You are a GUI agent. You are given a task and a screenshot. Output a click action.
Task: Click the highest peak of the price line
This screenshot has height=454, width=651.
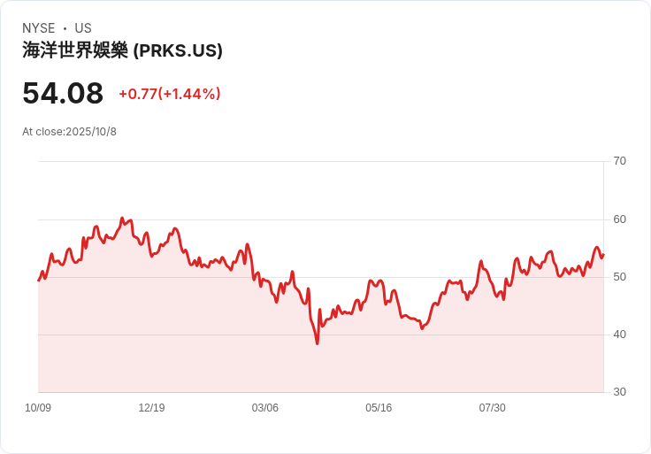[122, 218]
